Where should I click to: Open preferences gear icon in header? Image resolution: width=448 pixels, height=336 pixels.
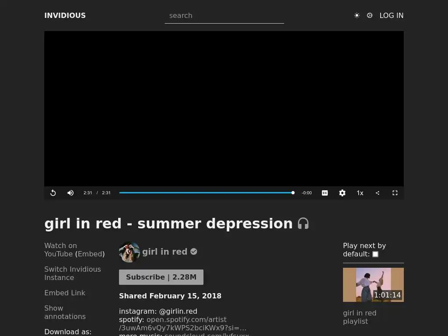point(369,15)
